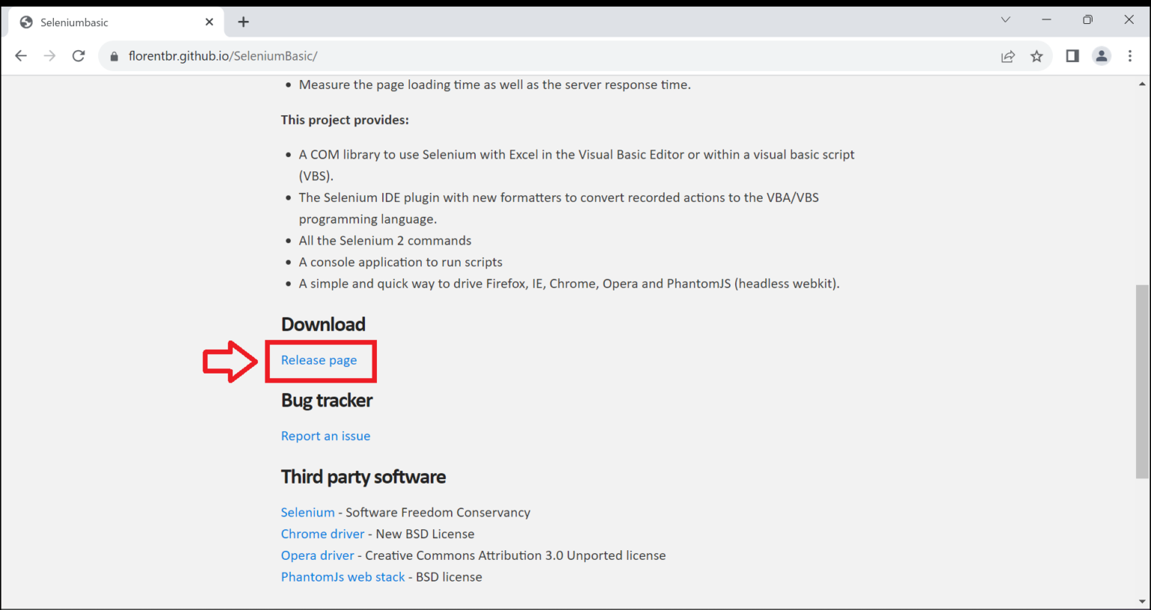1151x610 pixels.
Task: Select the Seleniumbasic tab
Action: pyautogui.click(x=105, y=22)
